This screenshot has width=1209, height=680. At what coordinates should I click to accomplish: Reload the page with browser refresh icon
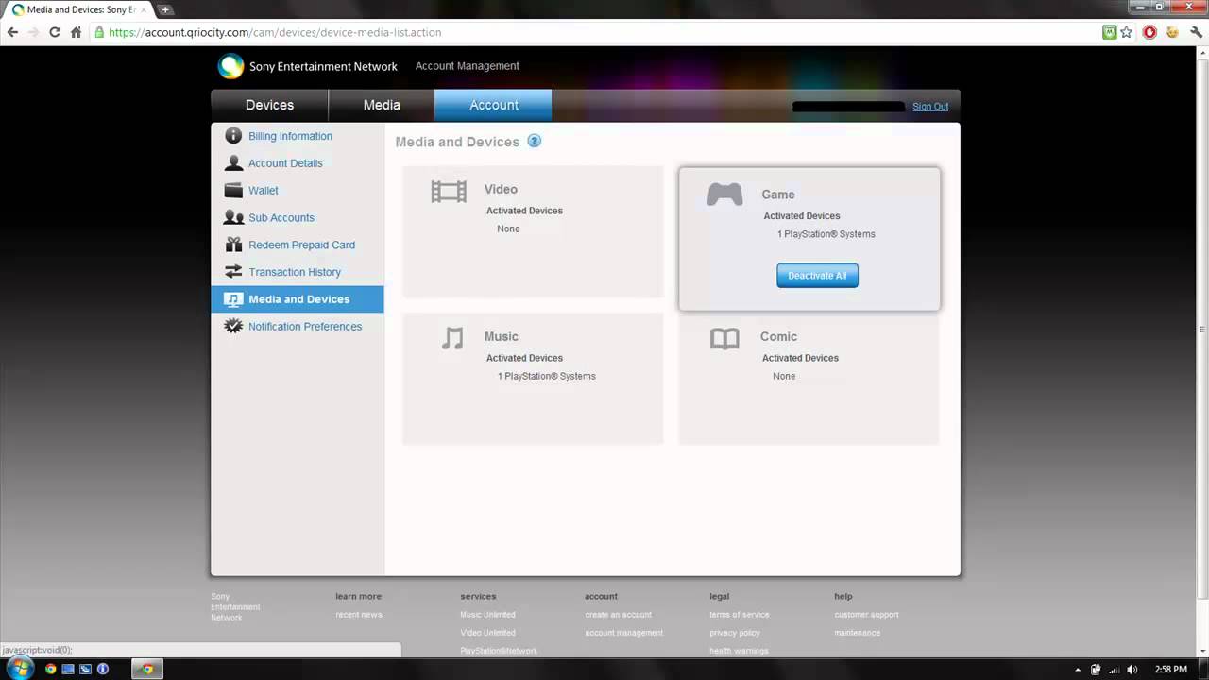[x=55, y=32]
